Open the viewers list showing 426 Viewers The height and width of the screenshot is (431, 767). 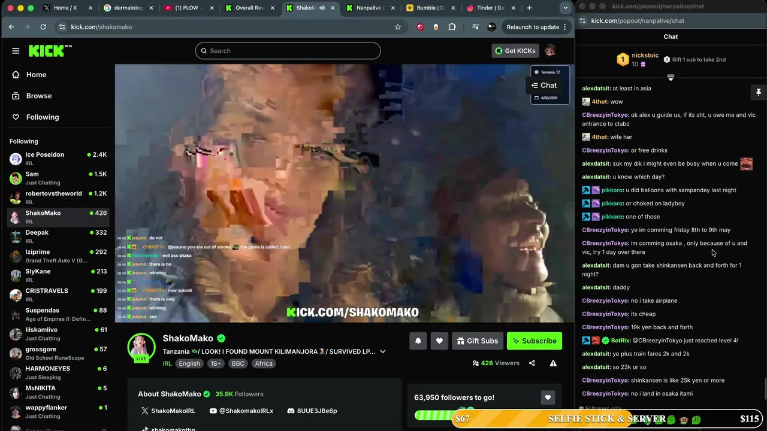click(x=496, y=363)
